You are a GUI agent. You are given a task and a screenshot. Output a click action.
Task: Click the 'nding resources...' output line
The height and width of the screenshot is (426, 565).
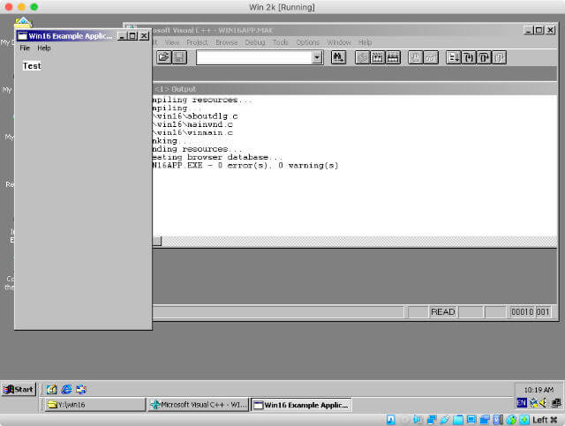tap(198, 149)
